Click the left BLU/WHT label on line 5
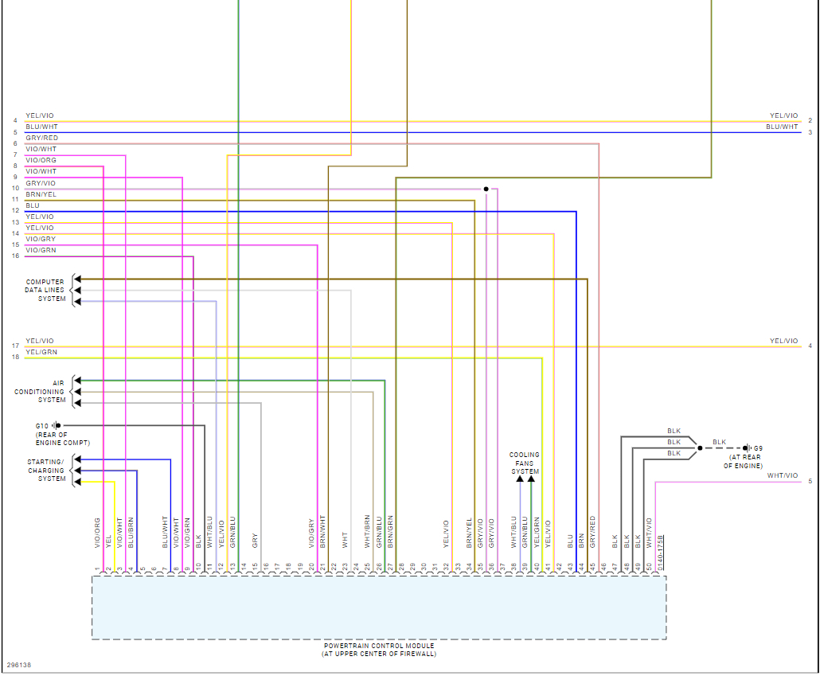Screen dimensions: 820x676 click(42, 127)
